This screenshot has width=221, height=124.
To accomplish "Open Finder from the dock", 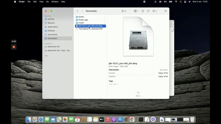I will tap(29, 120).
